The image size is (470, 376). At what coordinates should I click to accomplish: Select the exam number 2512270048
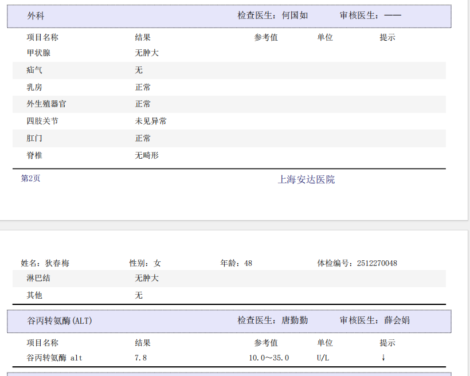tap(377, 263)
